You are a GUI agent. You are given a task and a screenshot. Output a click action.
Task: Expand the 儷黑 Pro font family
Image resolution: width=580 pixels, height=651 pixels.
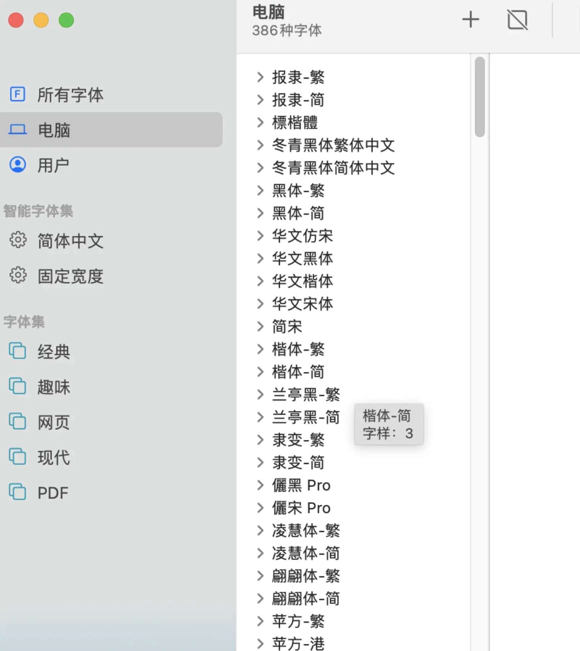pos(260,485)
